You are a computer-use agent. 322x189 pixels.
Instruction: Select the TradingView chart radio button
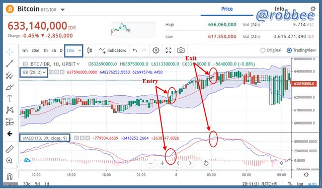(301, 50)
